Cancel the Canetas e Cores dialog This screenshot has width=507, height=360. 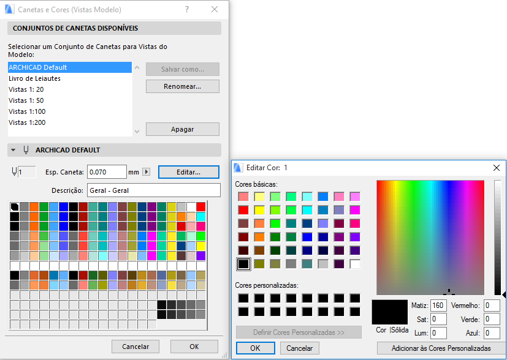[135, 346]
